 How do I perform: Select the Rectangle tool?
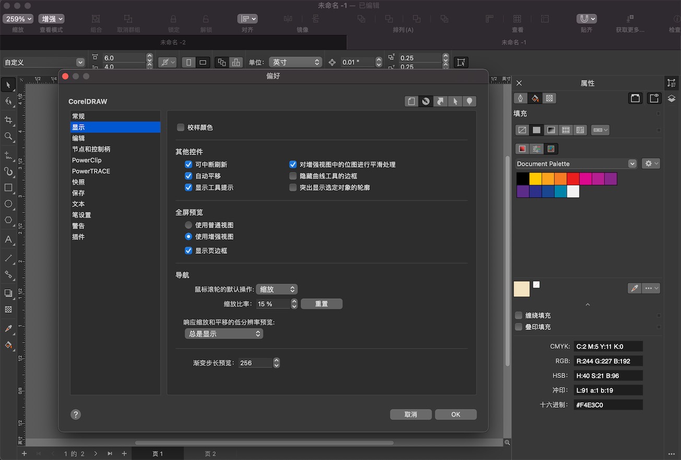[8, 187]
